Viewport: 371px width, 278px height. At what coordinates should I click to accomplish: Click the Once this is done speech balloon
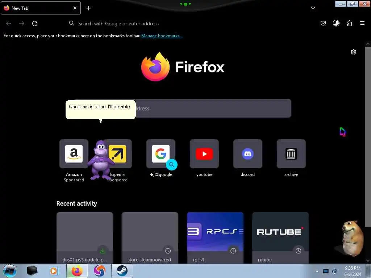click(x=101, y=109)
